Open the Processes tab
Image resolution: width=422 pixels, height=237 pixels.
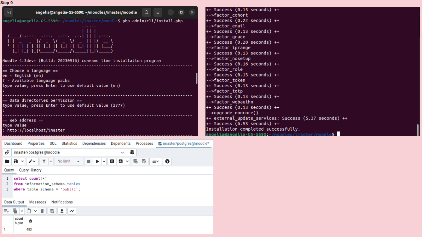(144, 144)
